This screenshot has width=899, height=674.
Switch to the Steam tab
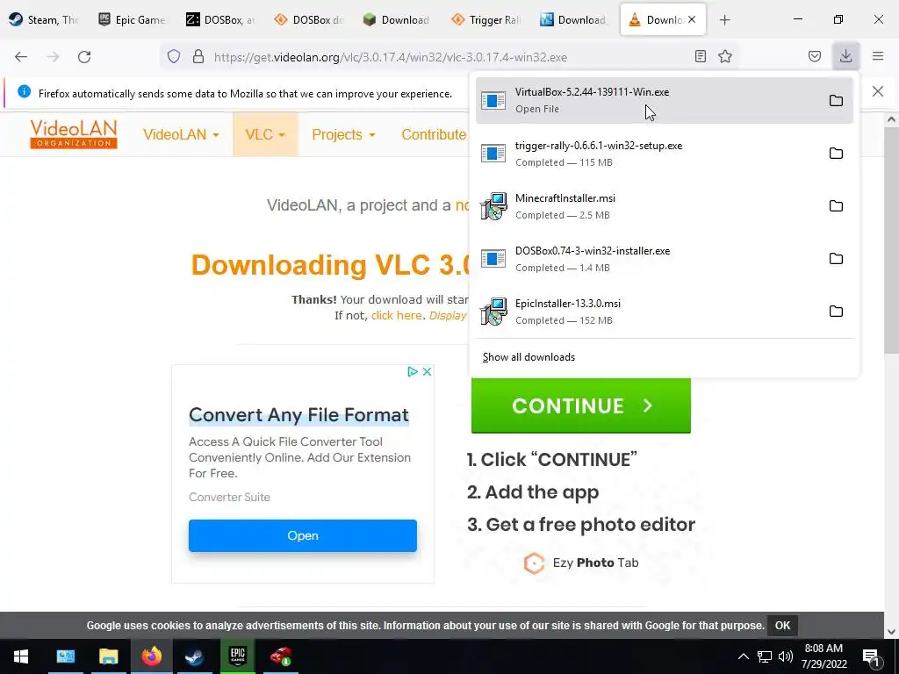coord(45,20)
